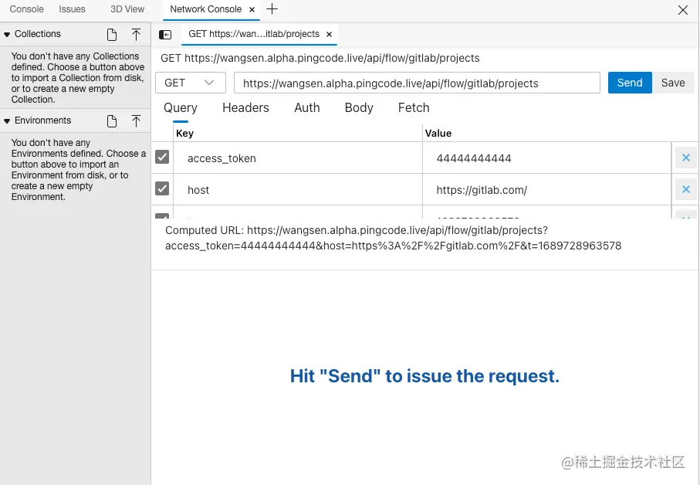Remove the host query parameter
The height and width of the screenshot is (485, 700).
(686, 188)
